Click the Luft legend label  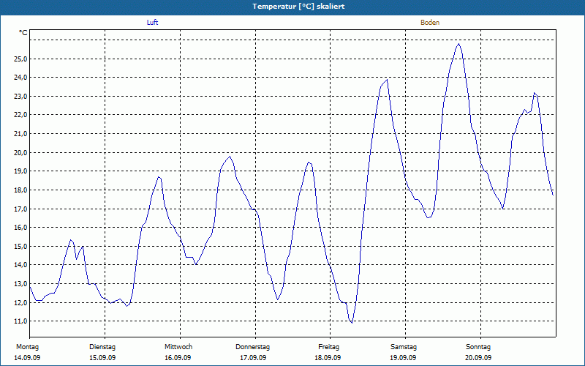tap(152, 23)
